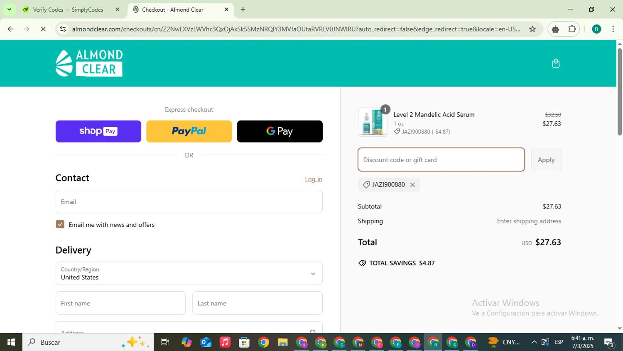Viewport: 623px width, 351px height.
Task: Click the Level 2 Mandelic Acid Serum title
Action: click(434, 115)
